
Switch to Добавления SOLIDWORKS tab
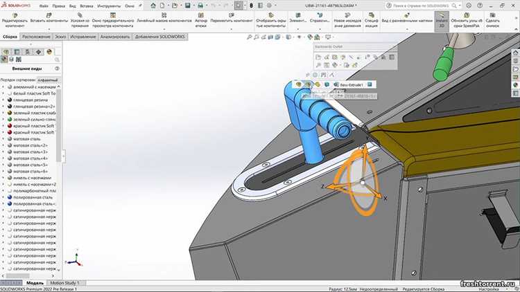(160, 37)
